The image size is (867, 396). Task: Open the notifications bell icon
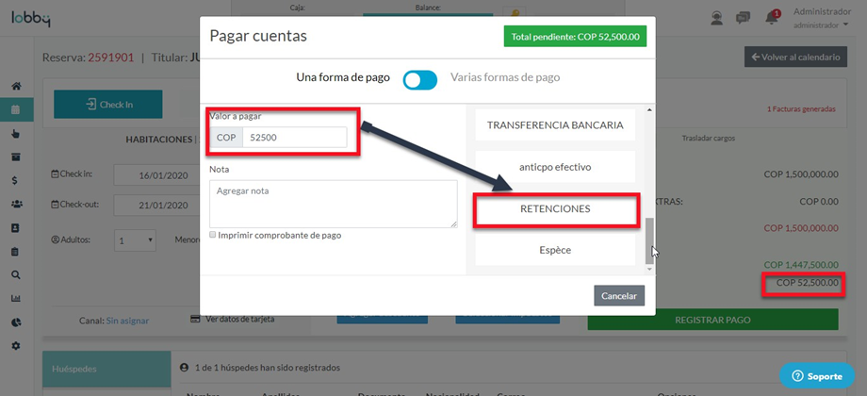pos(774,18)
